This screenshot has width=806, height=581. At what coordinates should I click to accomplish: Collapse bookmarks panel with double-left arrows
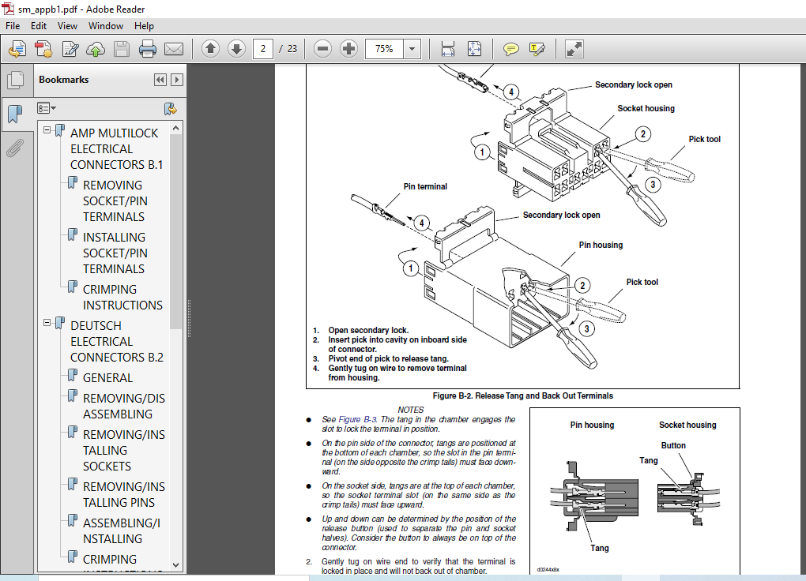click(160, 80)
